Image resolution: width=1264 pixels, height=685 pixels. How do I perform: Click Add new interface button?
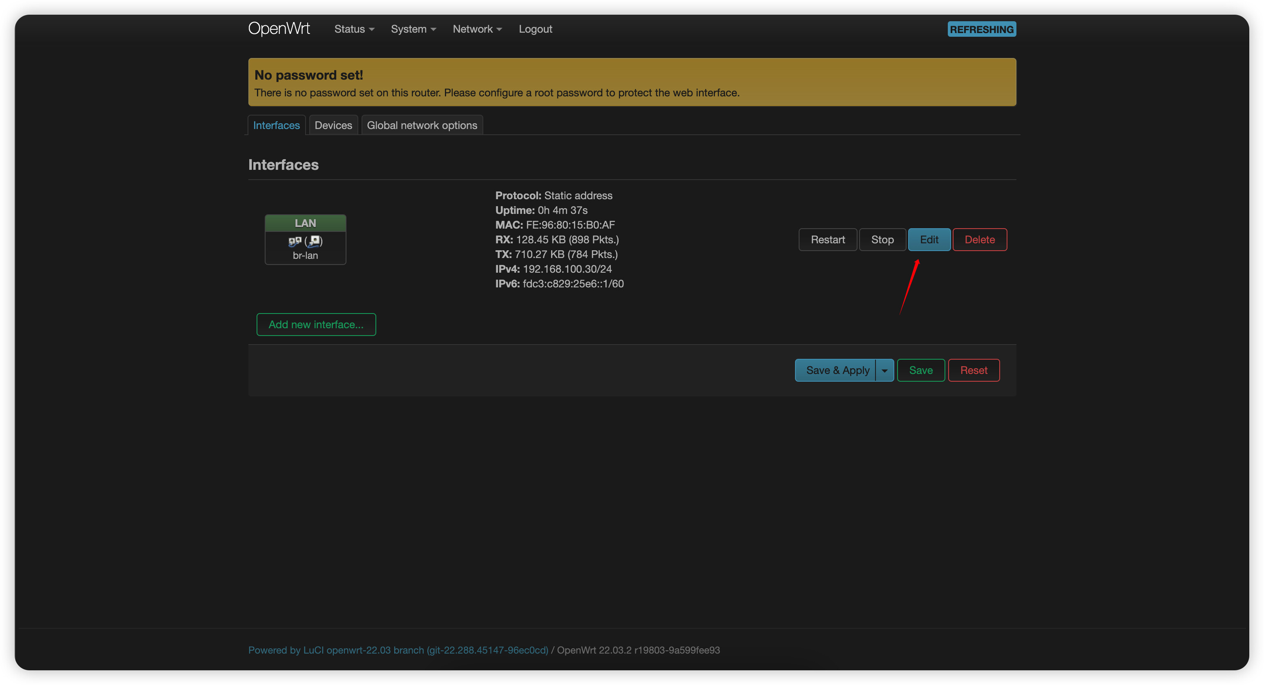(x=316, y=324)
